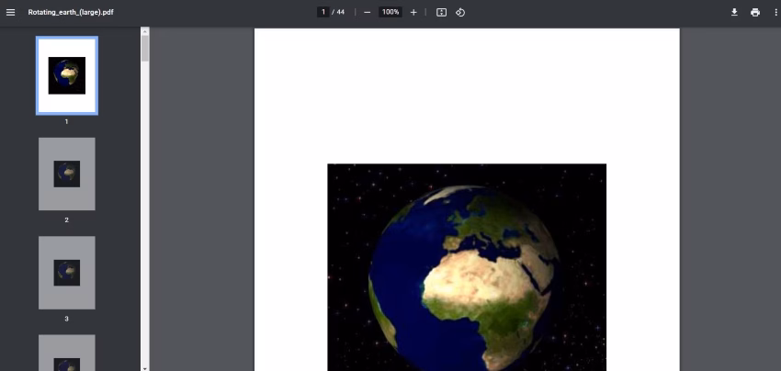Click the fit to page icon
Screen dimensions: 781x371
point(441,13)
